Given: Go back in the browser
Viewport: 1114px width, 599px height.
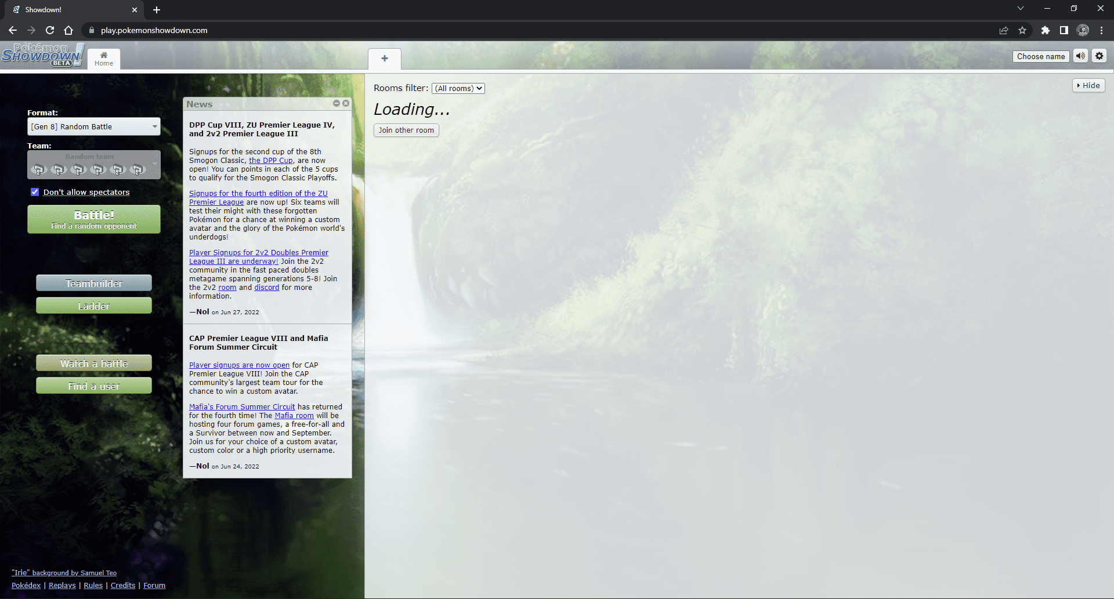Looking at the screenshot, I should (x=13, y=30).
